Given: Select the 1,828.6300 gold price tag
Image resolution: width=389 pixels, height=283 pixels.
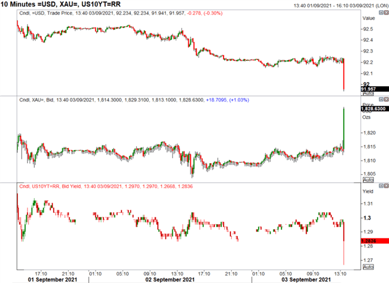Looking at the screenshot, I should 375,108.
